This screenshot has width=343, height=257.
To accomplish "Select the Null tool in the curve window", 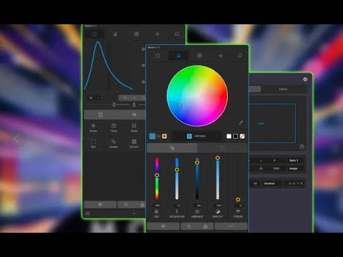I will coord(94,143).
